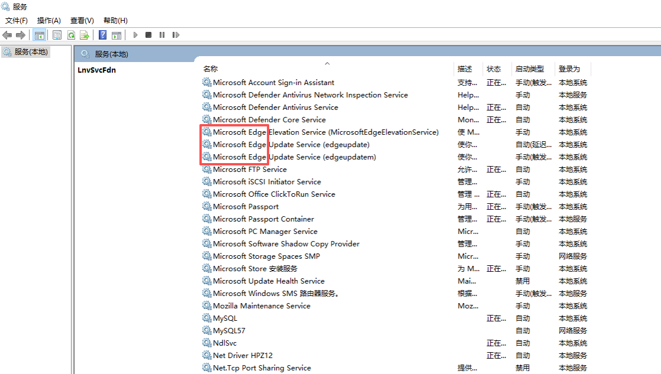Image resolution: width=661 pixels, height=374 pixels.
Task: Select Microsoft Office ClickToRun Service
Action: pos(274,194)
